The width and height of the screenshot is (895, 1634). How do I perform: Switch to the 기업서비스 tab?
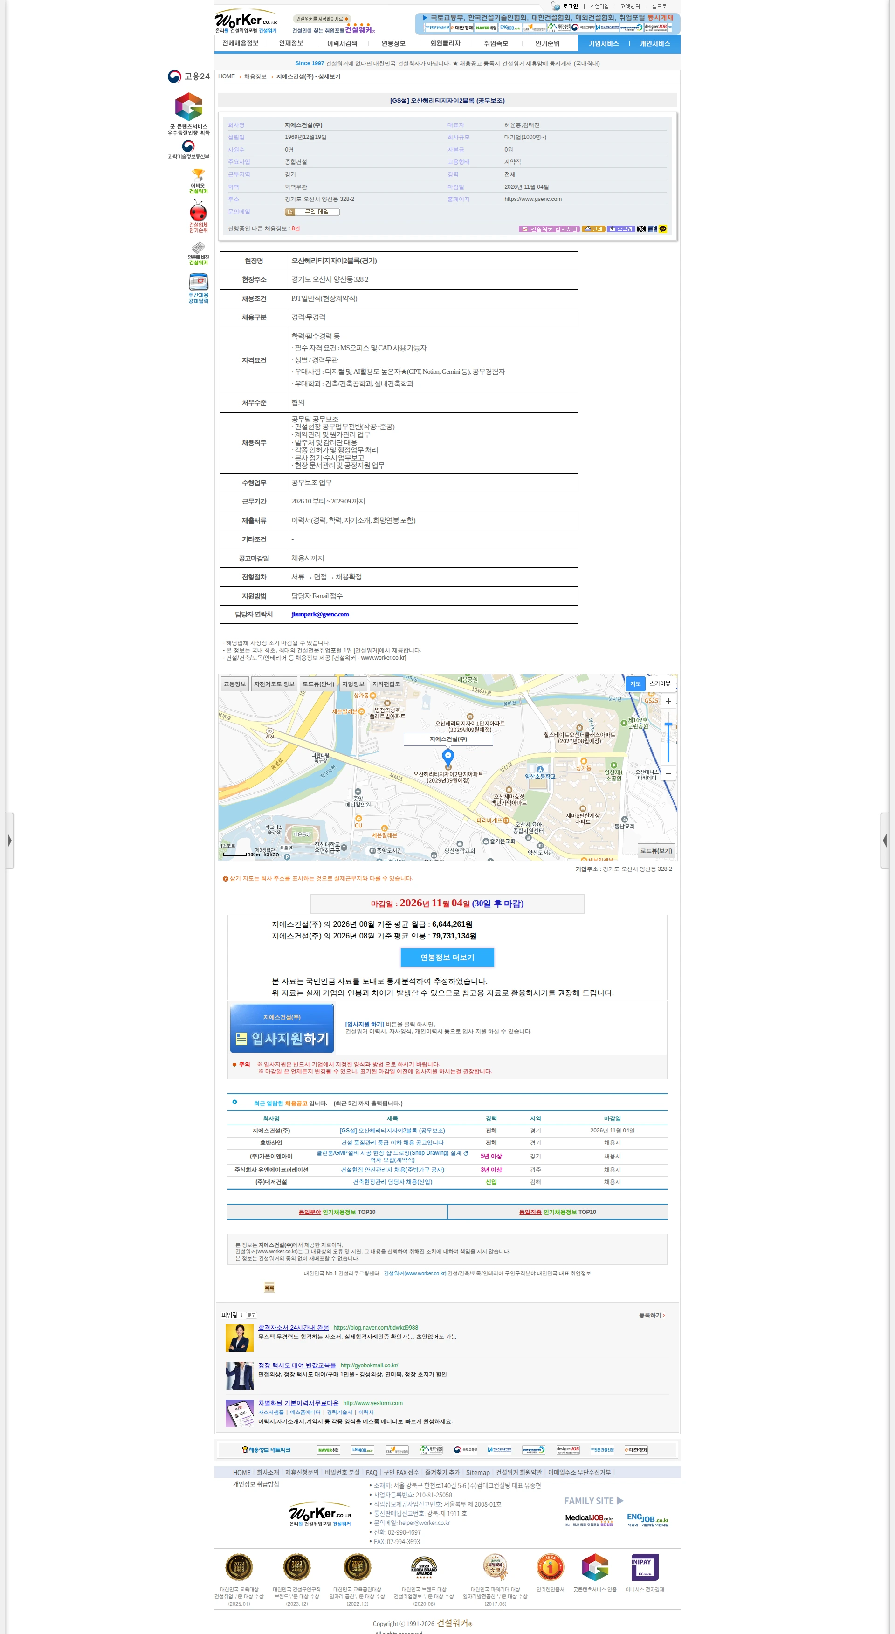[x=603, y=44]
